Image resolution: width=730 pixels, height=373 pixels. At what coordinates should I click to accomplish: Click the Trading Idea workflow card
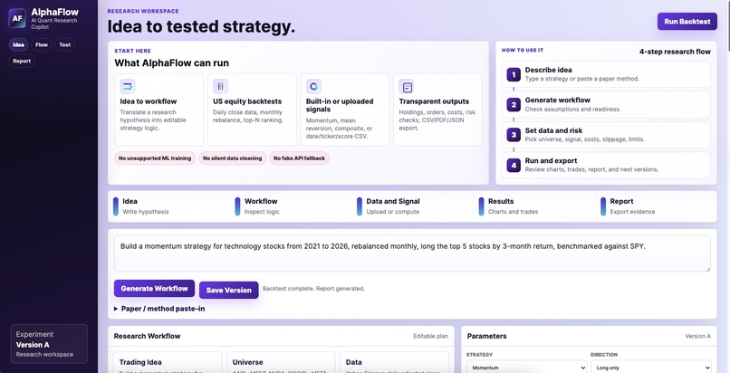pos(168,363)
